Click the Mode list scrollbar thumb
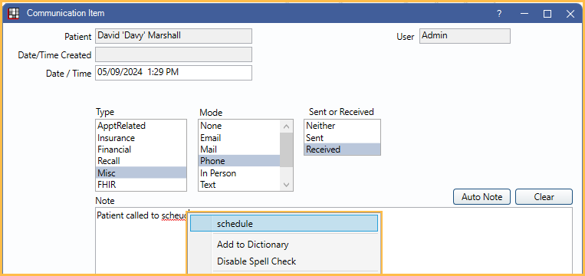Viewport: 585px width, 276px height. click(x=286, y=149)
